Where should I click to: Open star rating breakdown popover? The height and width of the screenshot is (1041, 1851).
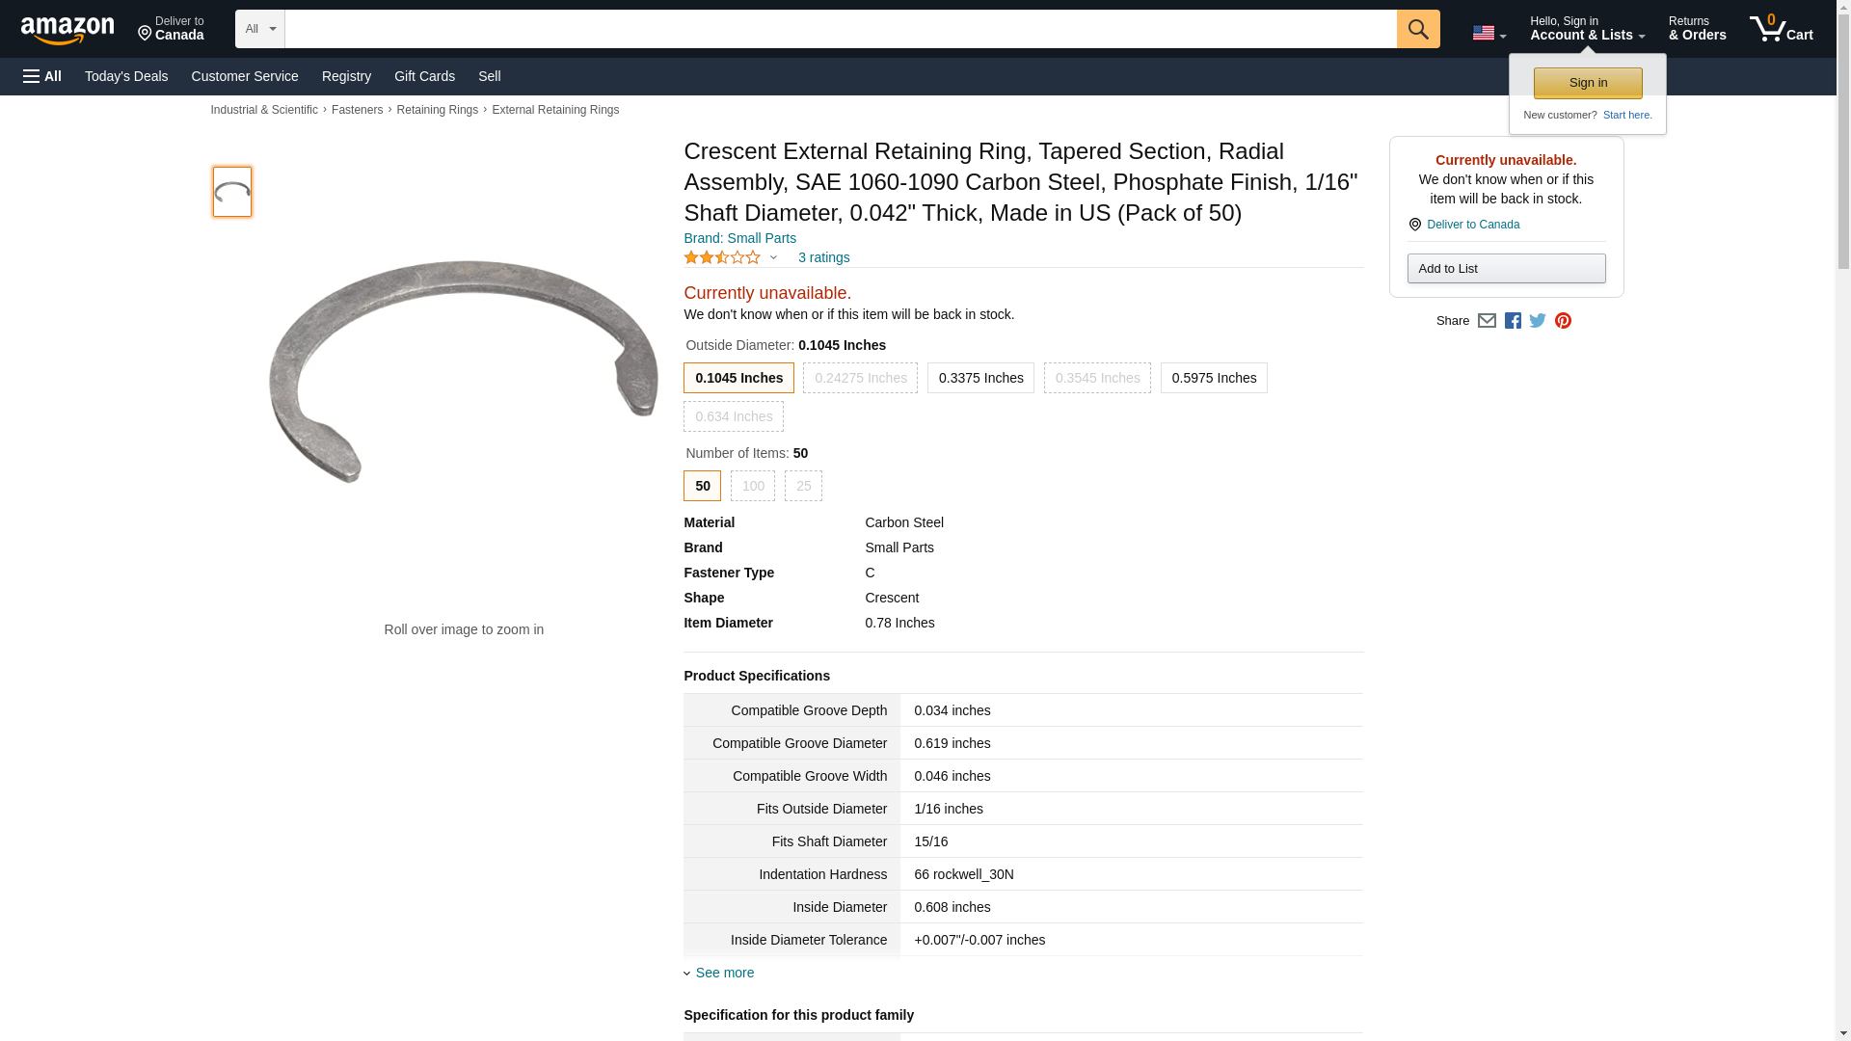click(x=730, y=257)
